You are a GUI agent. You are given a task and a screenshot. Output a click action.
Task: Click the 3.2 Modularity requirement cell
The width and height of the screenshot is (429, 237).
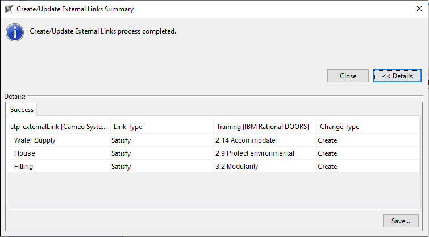pyautogui.click(x=236, y=167)
